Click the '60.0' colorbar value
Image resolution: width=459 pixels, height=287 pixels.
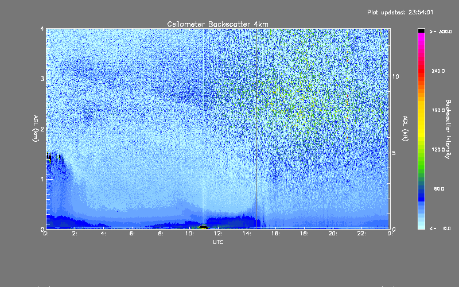[x=439, y=189]
